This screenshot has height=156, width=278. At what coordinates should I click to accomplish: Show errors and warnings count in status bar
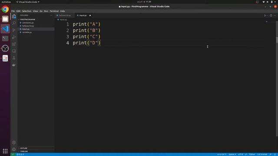(20, 154)
